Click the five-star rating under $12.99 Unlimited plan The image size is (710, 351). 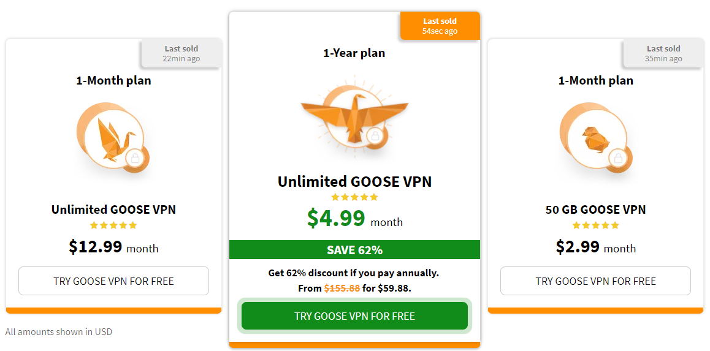[x=113, y=225]
